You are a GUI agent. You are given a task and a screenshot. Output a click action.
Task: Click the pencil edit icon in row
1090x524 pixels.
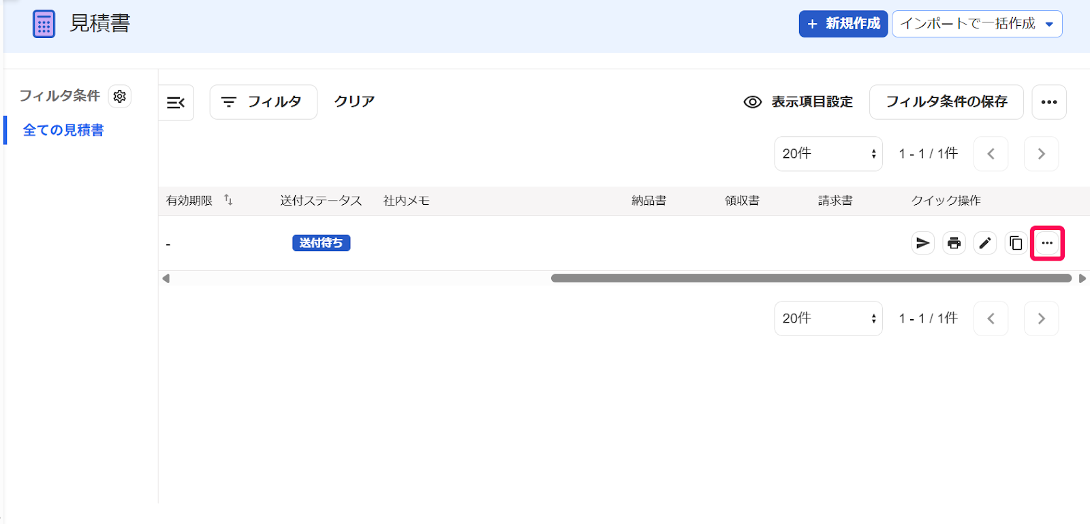tap(985, 243)
